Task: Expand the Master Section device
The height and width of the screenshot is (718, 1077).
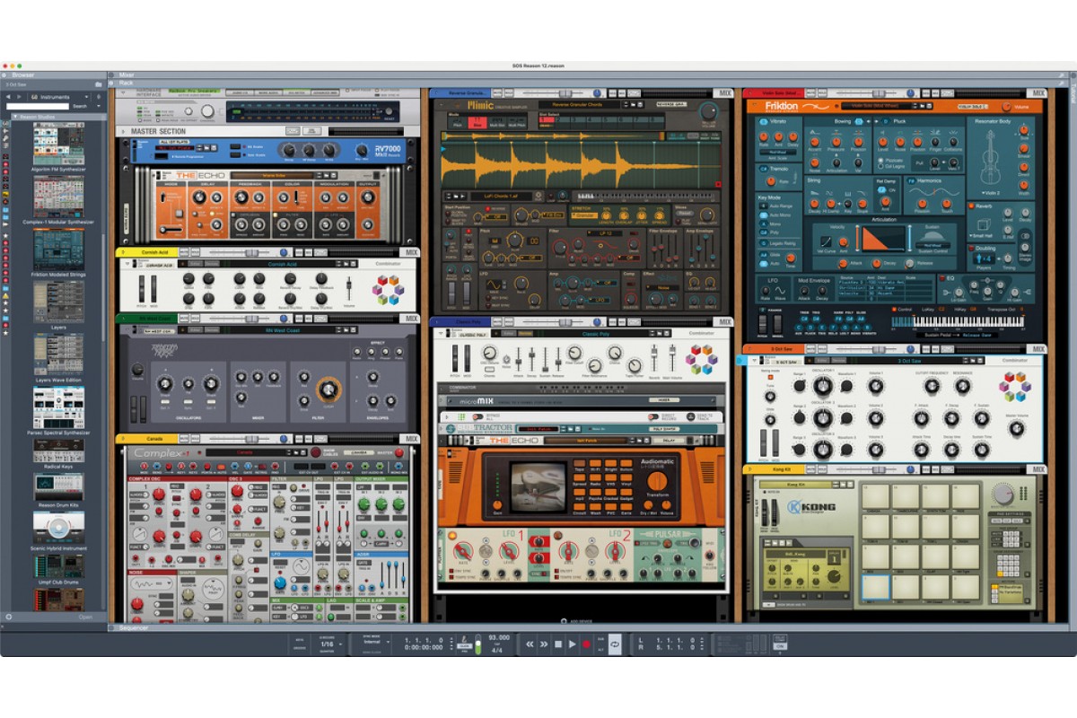Action: click(124, 131)
